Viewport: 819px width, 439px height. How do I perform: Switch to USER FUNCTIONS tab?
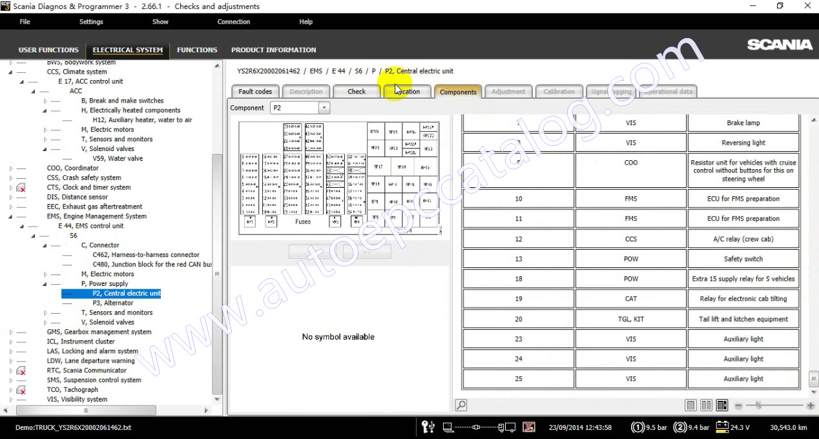(x=48, y=50)
